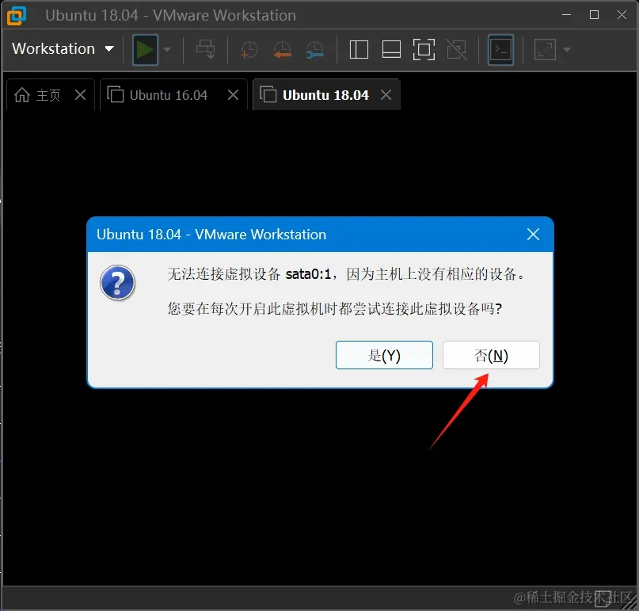Viewport: 639px width, 611px height.
Task: Maximize the VMware Workstation window
Action: click(x=594, y=15)
